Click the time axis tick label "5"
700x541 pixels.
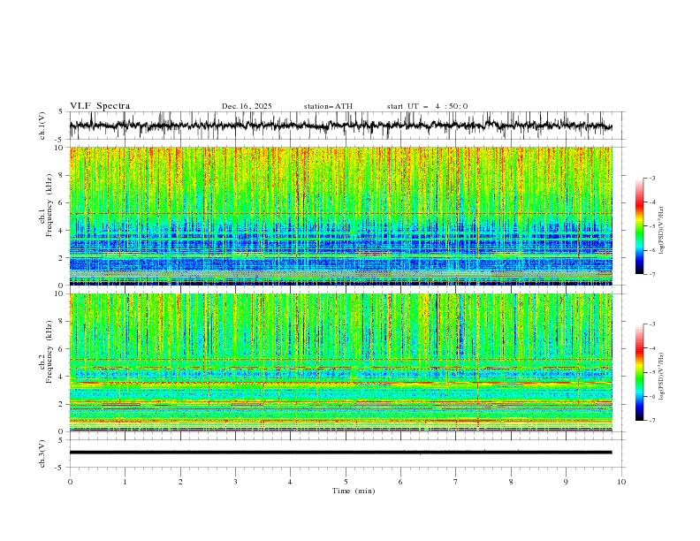click(346, 482)
